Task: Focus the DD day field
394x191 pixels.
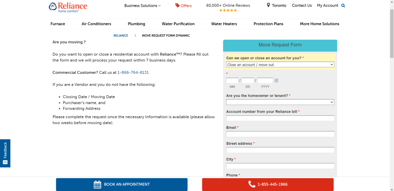Action: (x=248, y=80)
